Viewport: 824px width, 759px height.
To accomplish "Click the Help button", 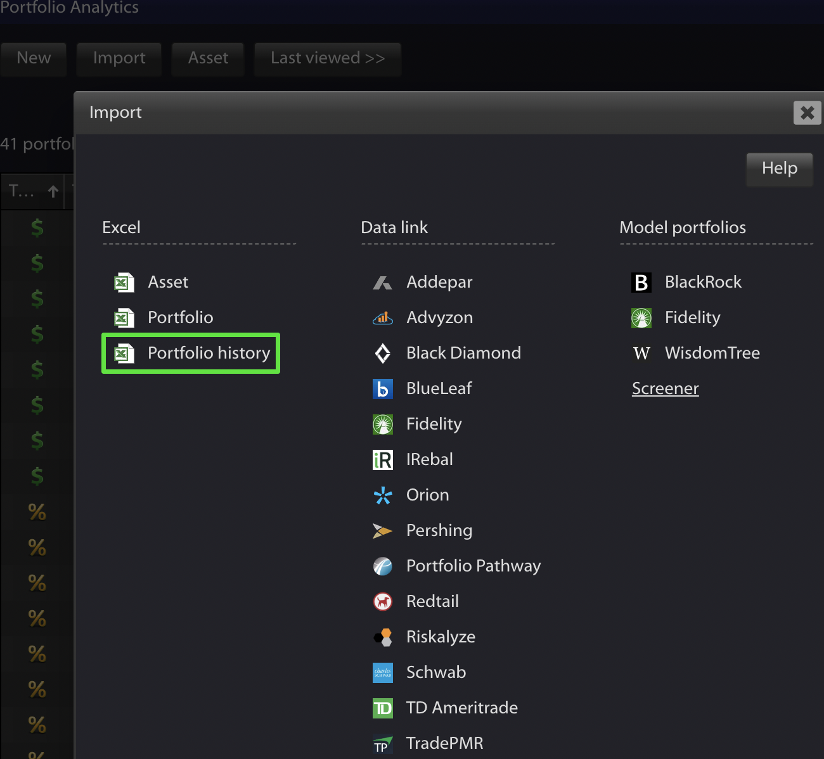I will click(780, 169).
